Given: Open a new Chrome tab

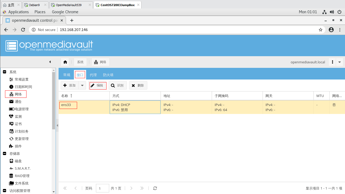Looking at the screenshot, I should tap(72, 20).
